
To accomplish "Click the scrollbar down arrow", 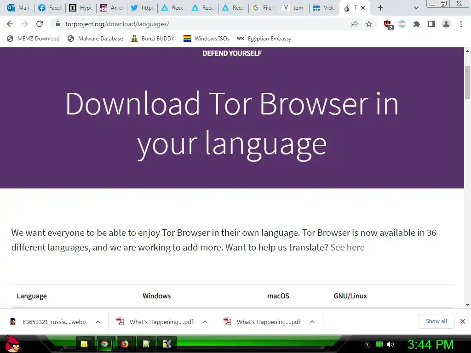I will 467,305.
